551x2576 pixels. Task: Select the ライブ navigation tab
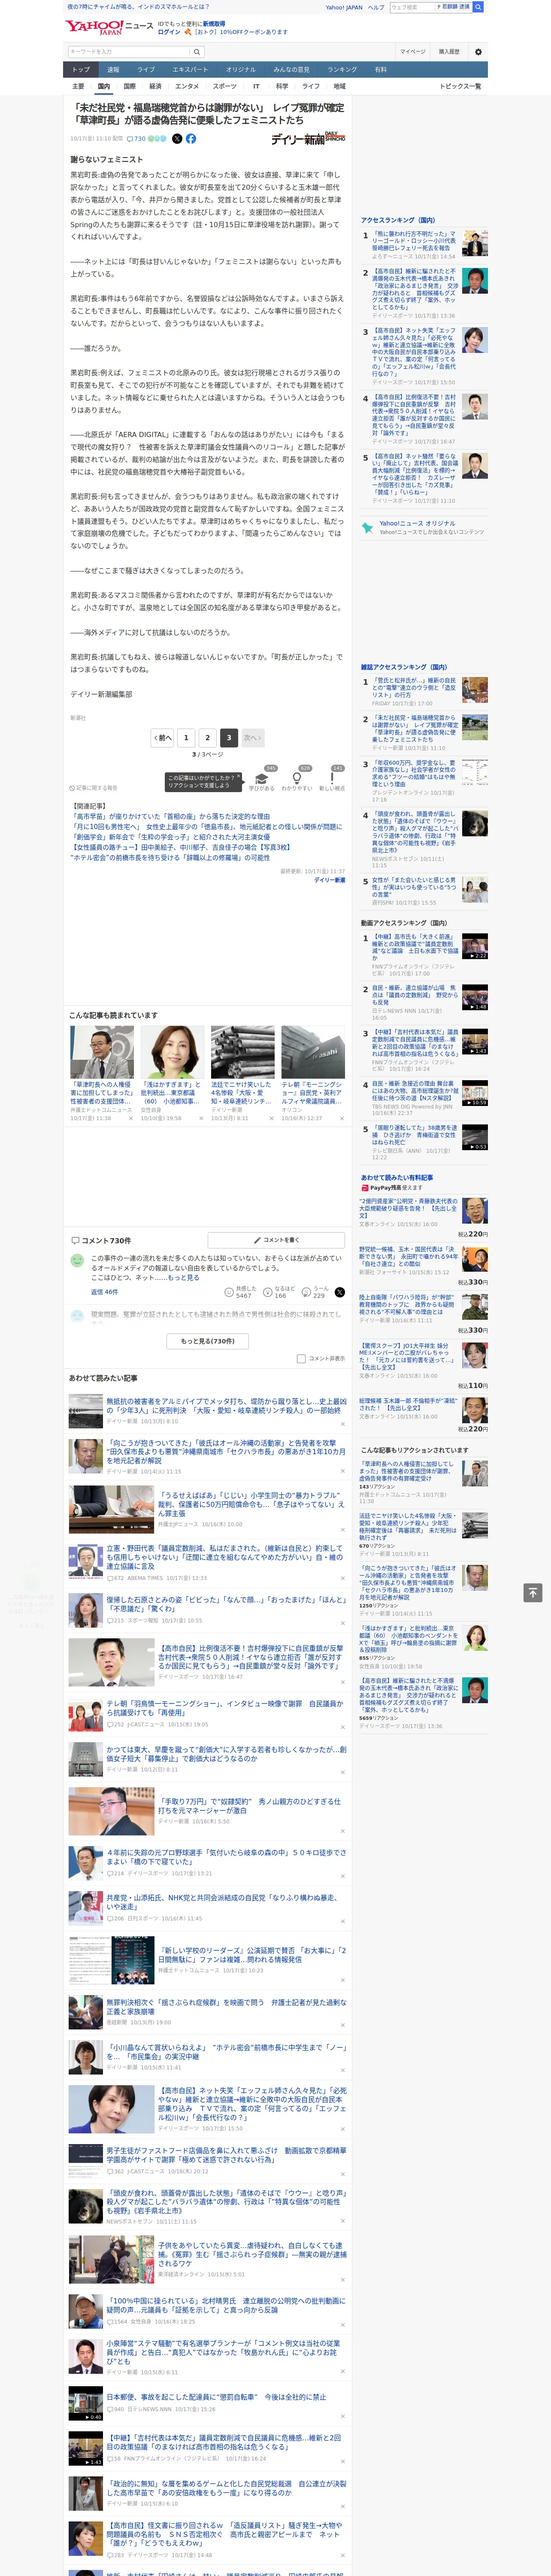tap(146, 70)
